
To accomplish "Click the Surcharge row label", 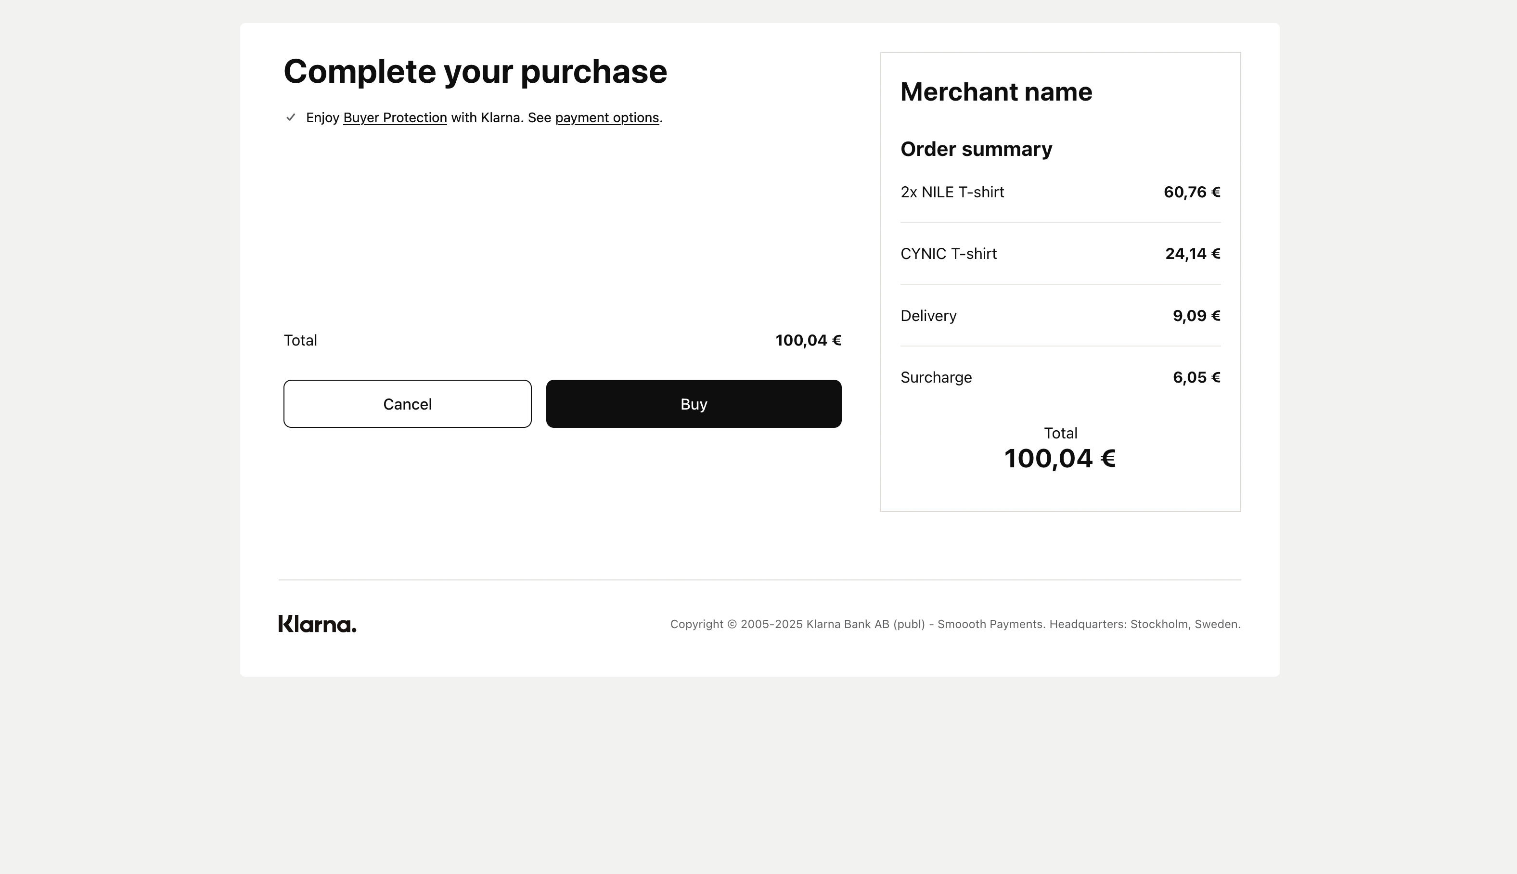I will (936, 378).
